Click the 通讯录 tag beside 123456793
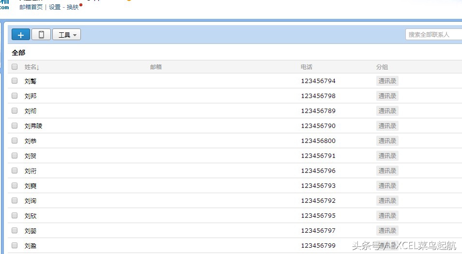This screenshot has width=462, height=254. [387, 186]
